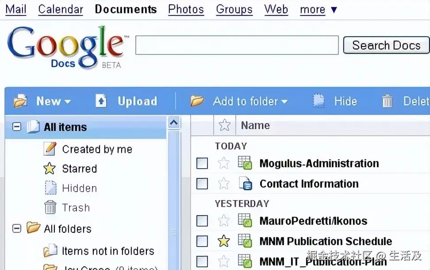The height and width of the screenshot is (270, 430).
Task: Open Photos from the top navigation
Action: (x=186, y=9)
